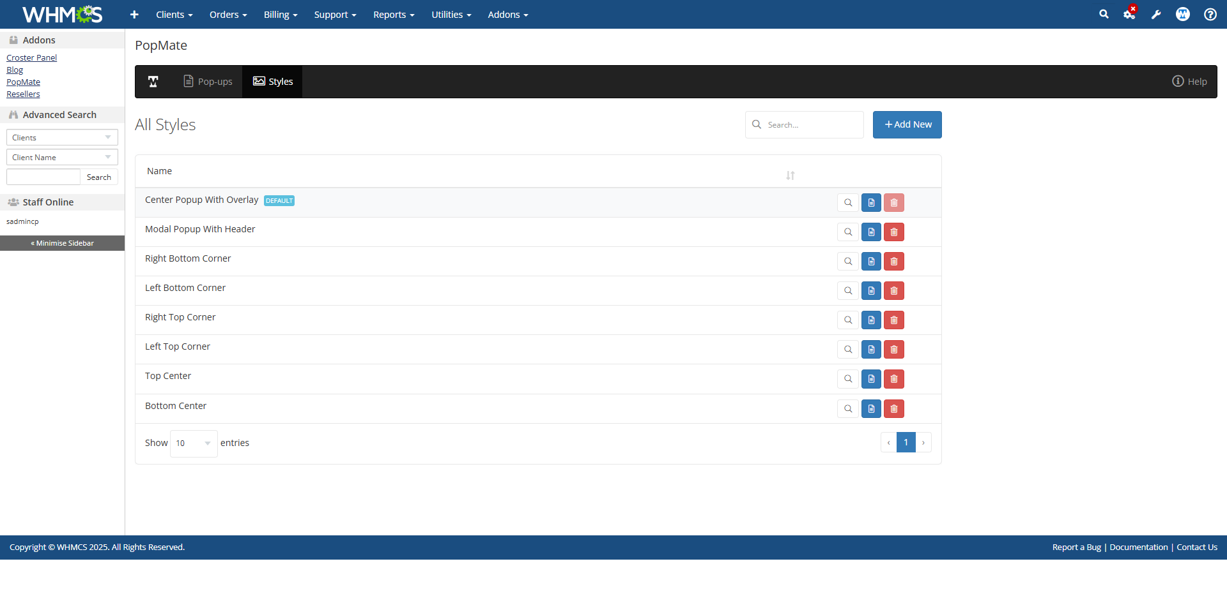
Task: Select the Styles tab
Action: (x=272, y=82)
